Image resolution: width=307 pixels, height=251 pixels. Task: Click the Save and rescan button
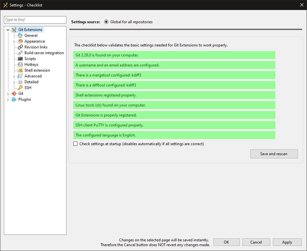(274, 154)
